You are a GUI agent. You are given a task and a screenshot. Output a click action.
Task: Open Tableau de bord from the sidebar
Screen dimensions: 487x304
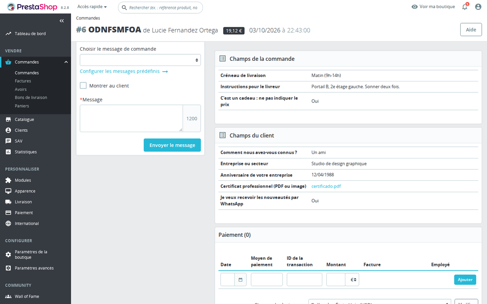click(x=30, y=34)
